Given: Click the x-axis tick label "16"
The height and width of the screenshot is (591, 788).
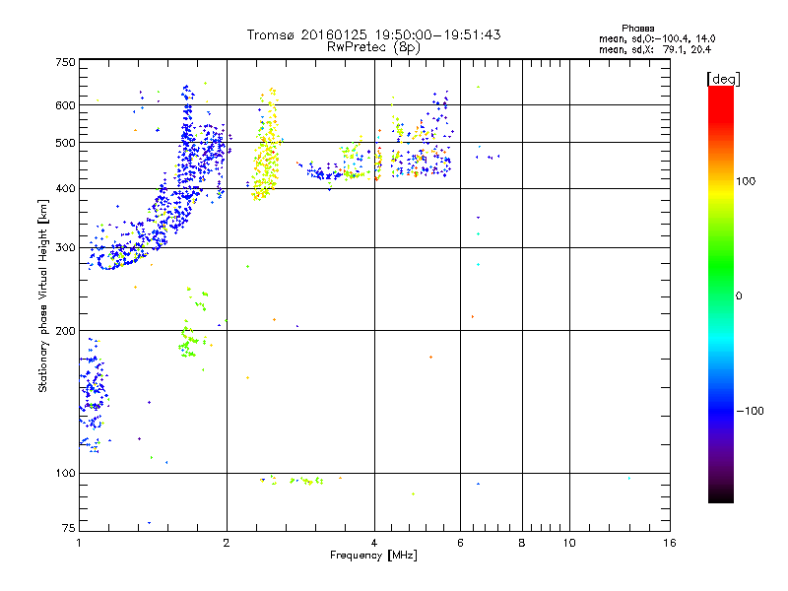Looking at the screenshot, I should (x=670, y=543).
